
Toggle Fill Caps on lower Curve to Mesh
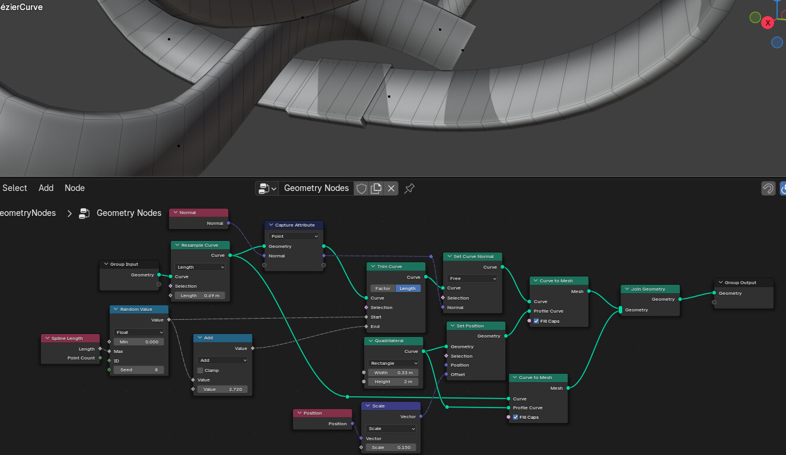click(515, 417)
